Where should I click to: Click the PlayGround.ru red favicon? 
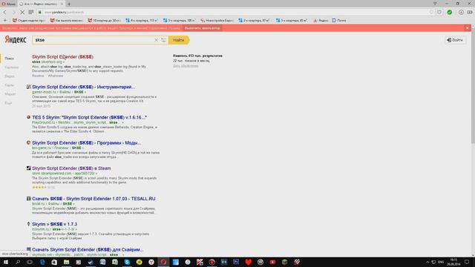tap(28, 117)
